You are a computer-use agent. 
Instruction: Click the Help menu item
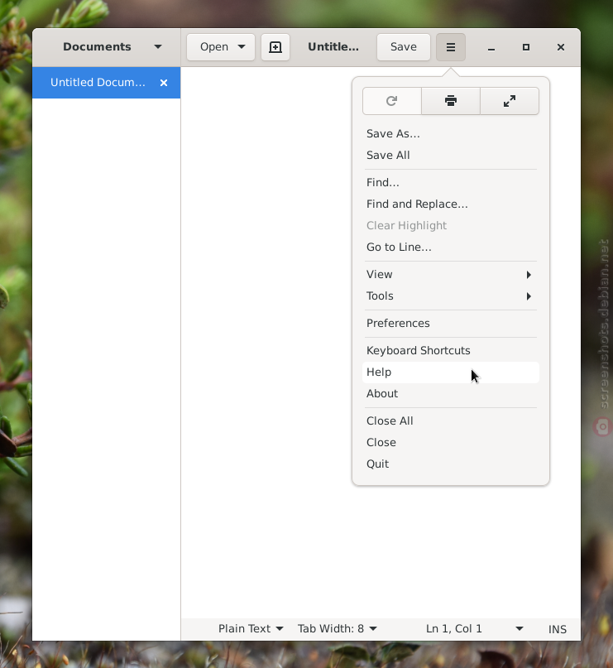(450, 372)
